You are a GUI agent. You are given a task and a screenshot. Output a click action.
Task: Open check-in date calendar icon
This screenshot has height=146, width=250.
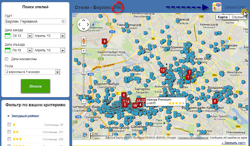tap(8, 36)
